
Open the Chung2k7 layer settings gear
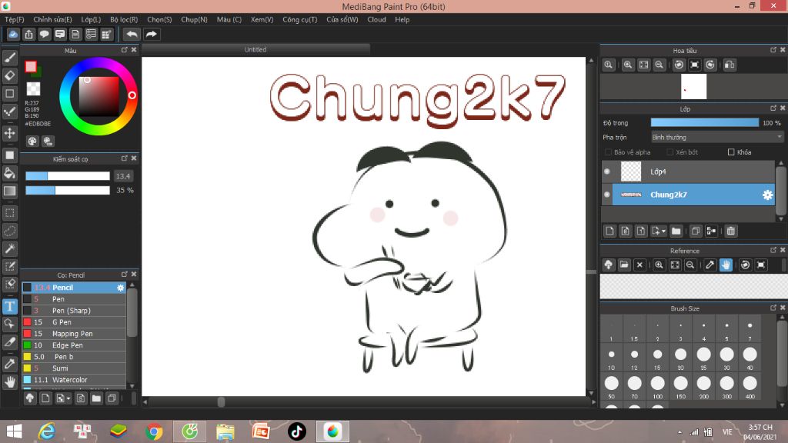pyautogui.click(x=767, y=195)
